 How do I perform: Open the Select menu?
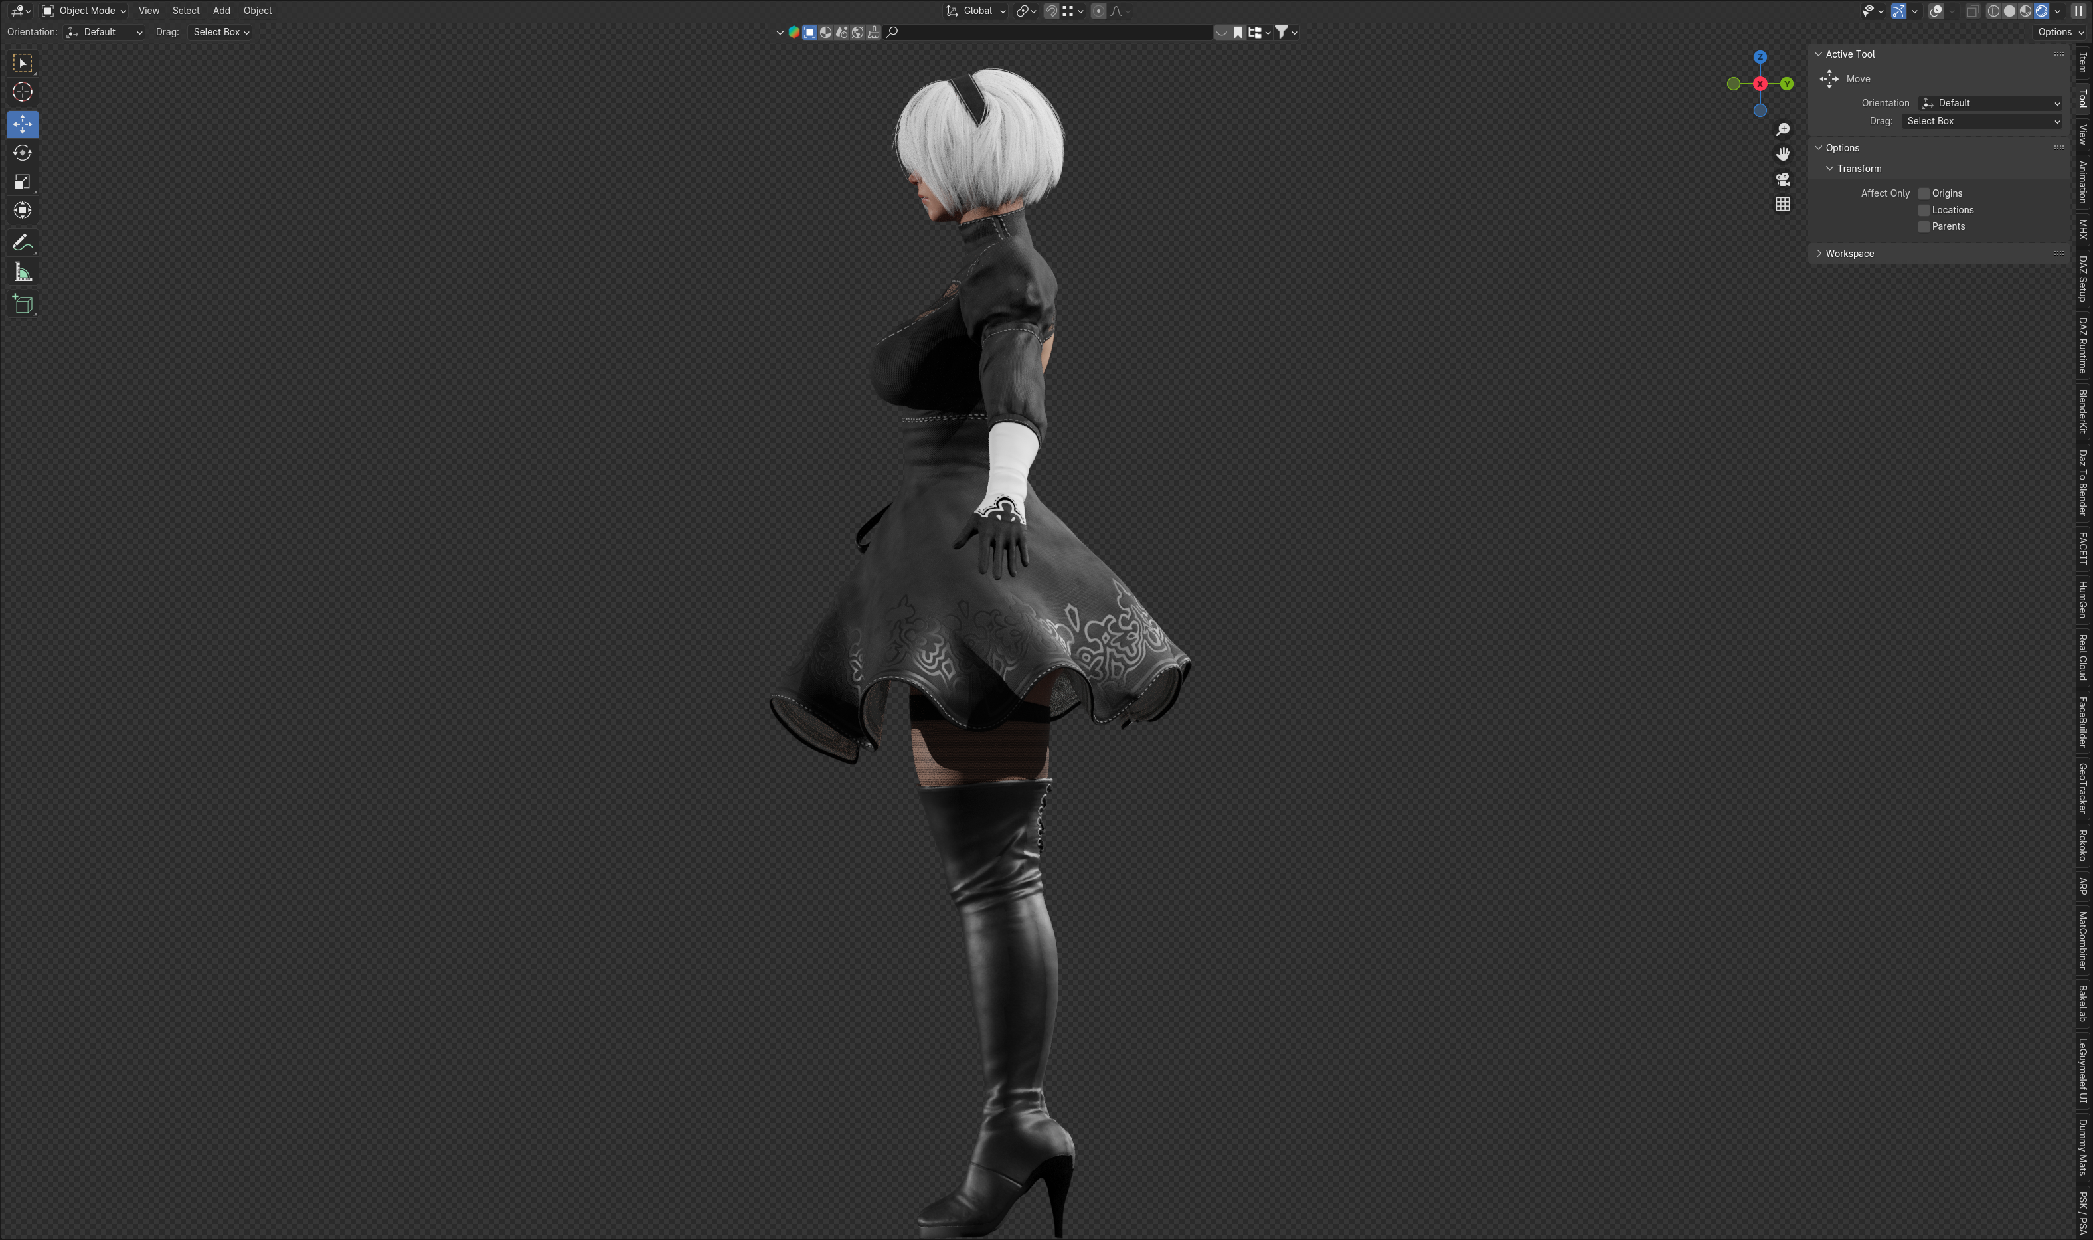pos(185,11)
